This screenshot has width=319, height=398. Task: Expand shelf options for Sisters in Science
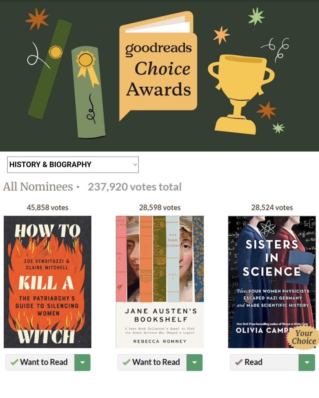[x=307, y=362]
